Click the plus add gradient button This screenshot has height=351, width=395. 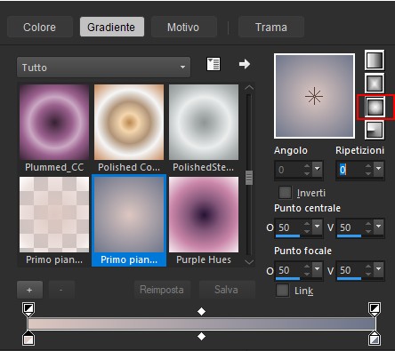(29, 290)
